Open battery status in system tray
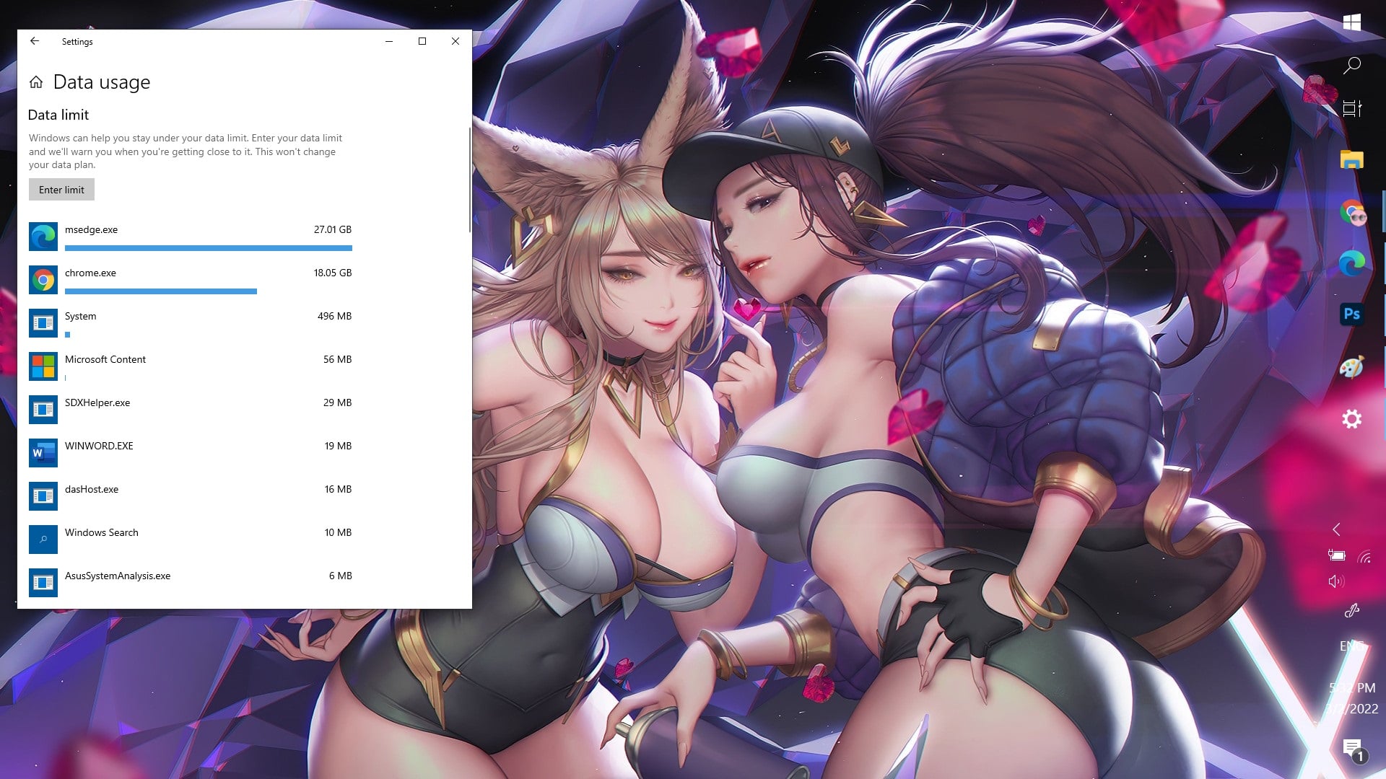Viewport: 1386px width, 779px height. tap(1336, 555)
